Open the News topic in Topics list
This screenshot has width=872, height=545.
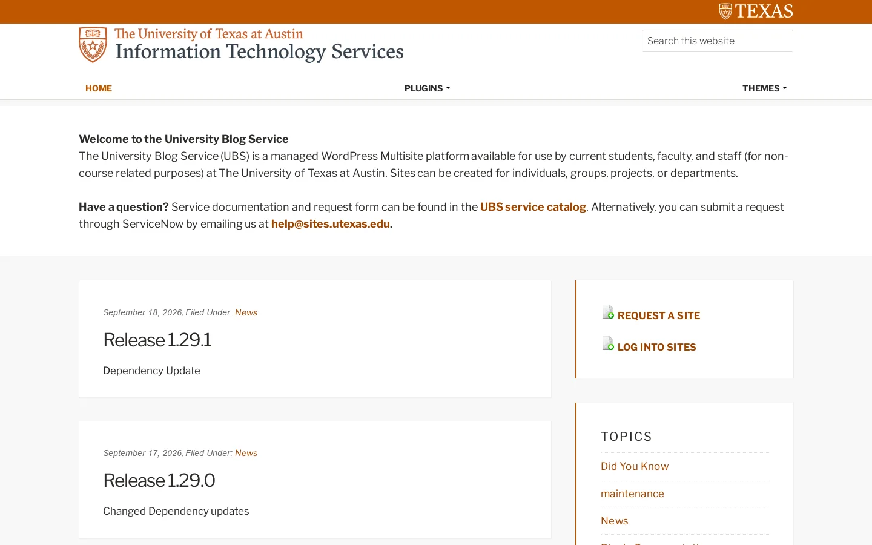[x=614, y=521]
